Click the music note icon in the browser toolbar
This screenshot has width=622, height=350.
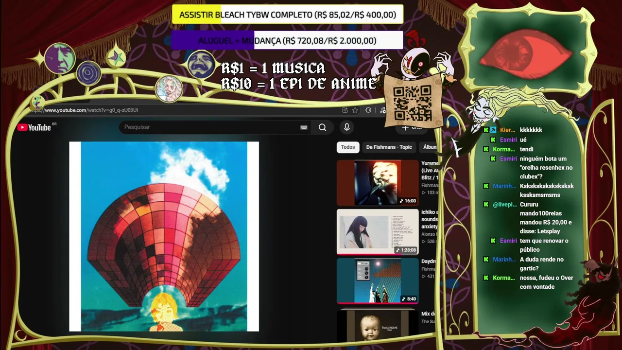point(382,110)
